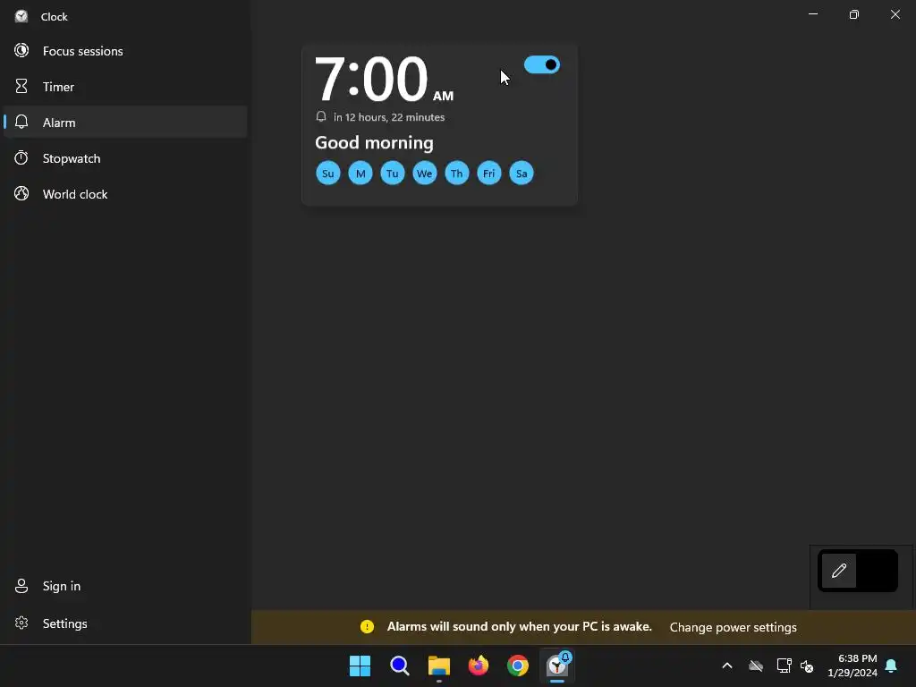Toggle Wednesday (We) repeat day
Screen dimensions: 916x687
[425, 173]
